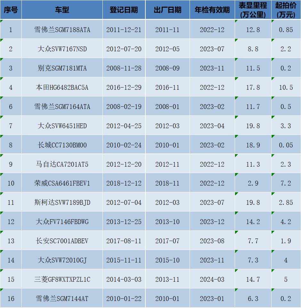This screenshot has height=308, width=301.
Task: Select starting price 5 for 三菱
Action: tap(286, 279)
